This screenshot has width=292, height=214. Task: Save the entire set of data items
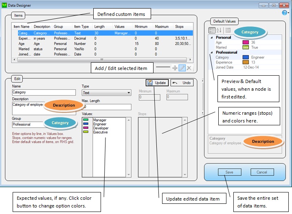(229, 172)
